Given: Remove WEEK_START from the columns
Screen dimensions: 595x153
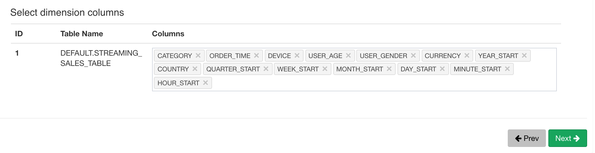Looking at the screenshot, I should click(325, 69).
